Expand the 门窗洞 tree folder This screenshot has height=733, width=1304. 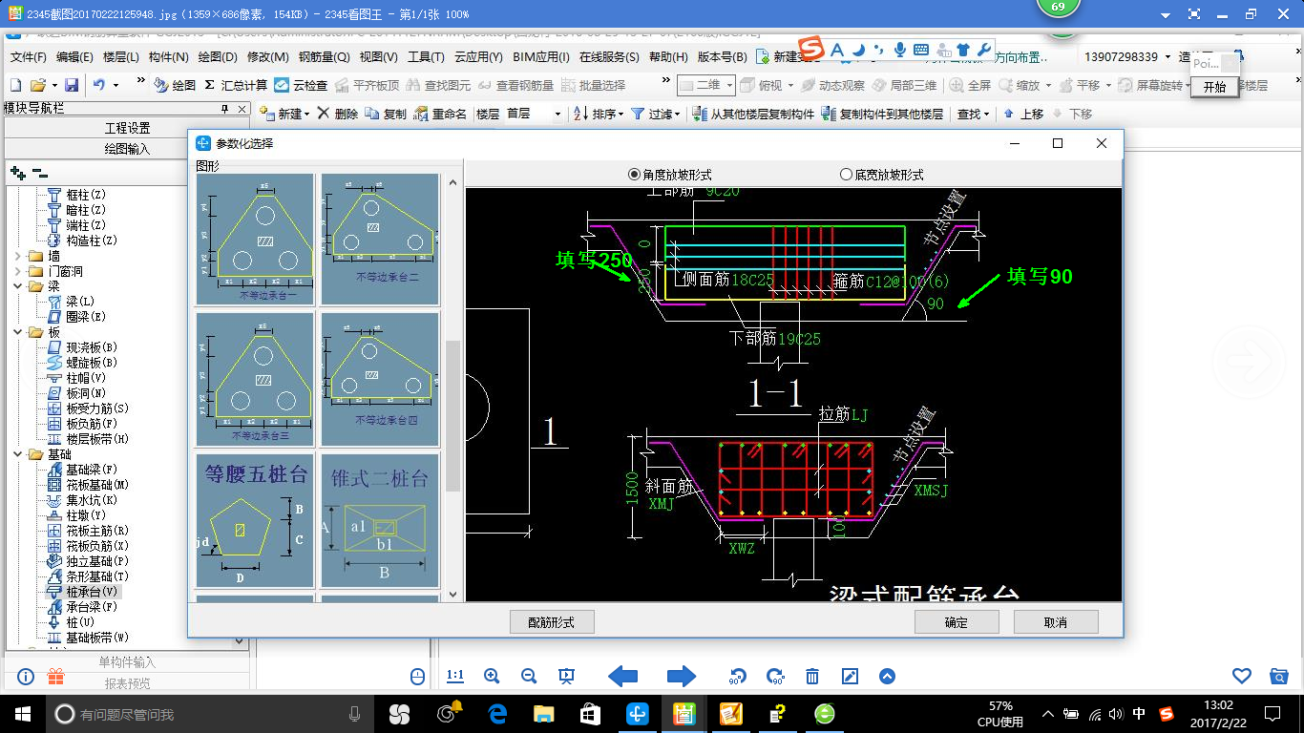pos(18,271)
